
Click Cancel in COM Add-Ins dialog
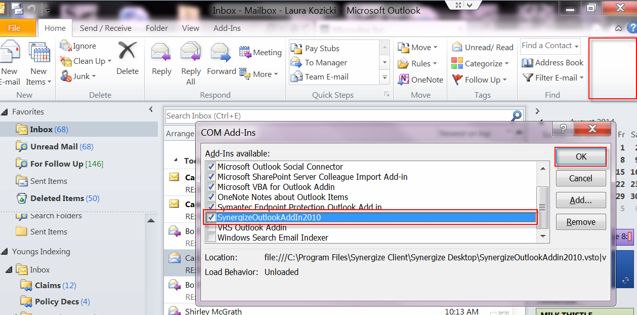tap(581, 178)
